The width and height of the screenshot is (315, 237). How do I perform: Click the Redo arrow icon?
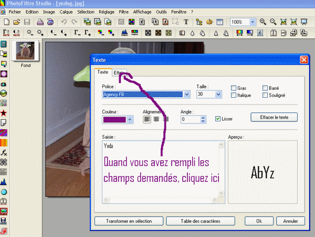pos(74,22)
